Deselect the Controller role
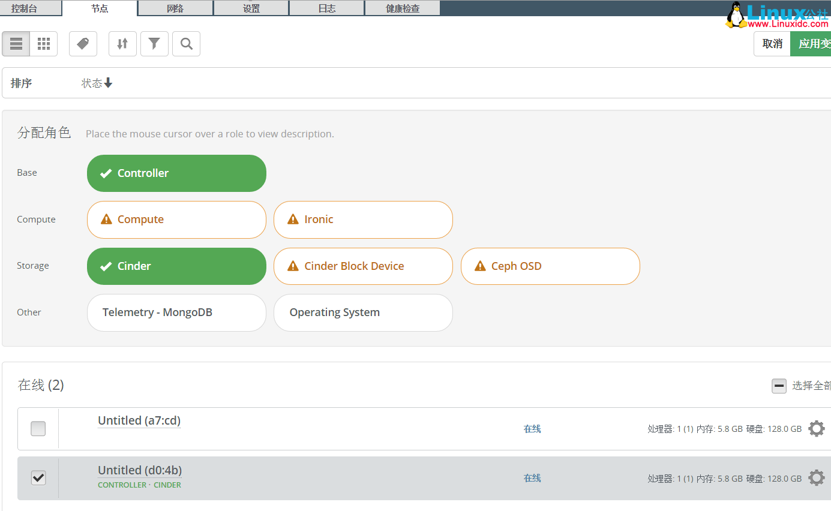 tap(176, 173)
